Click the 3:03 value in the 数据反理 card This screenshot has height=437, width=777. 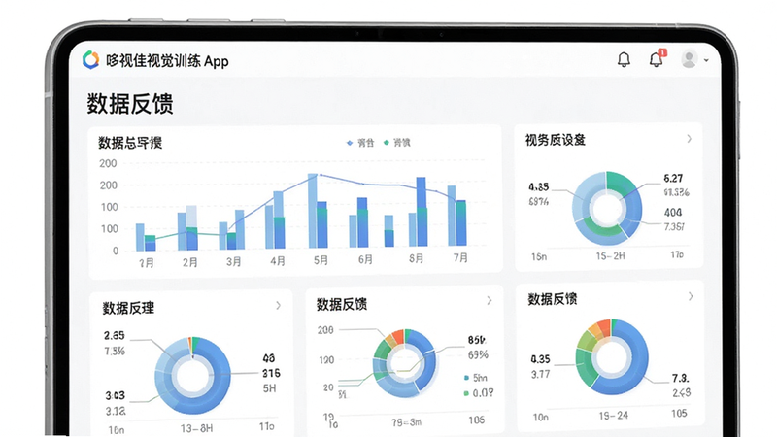pyautogui.click(x=115, y=395)
